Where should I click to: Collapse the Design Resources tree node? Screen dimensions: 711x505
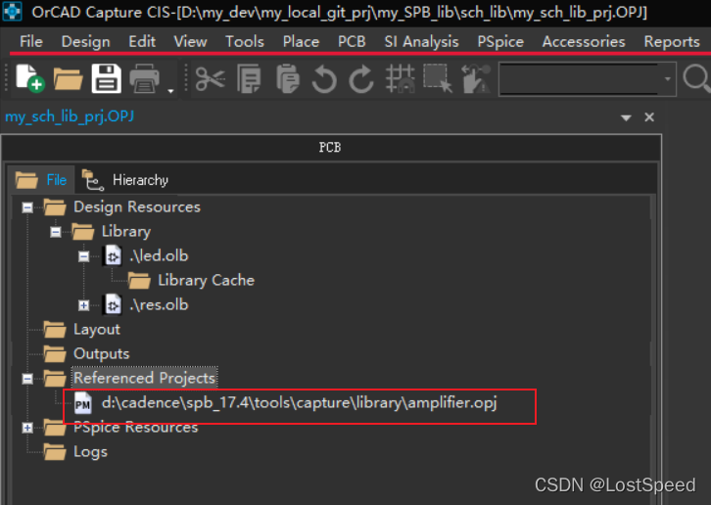click(x=27, y=207)
